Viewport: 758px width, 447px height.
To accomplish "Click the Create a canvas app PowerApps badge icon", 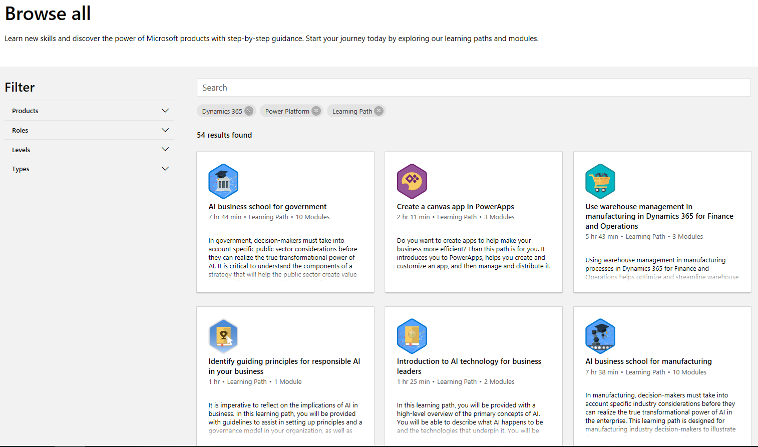I will [x=412, y=181].
